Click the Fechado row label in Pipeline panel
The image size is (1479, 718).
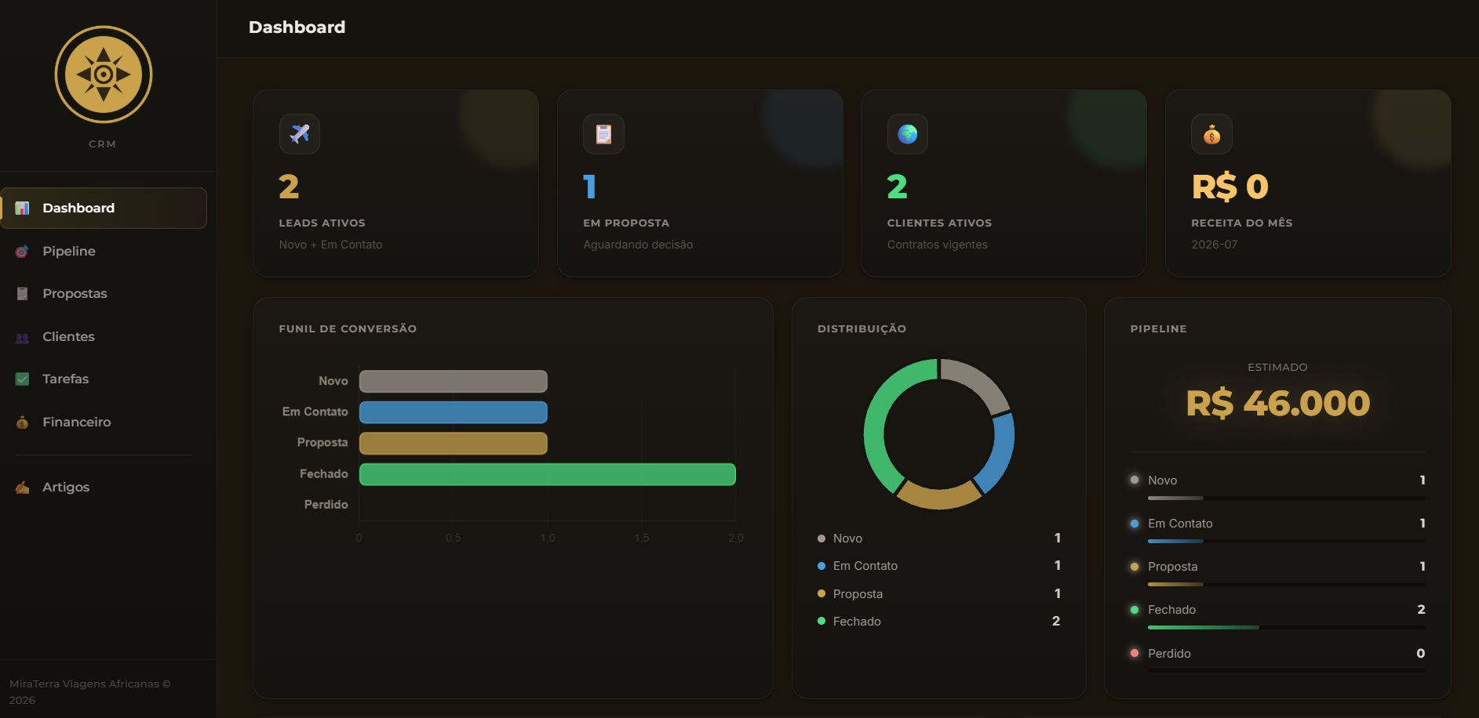1171,610
